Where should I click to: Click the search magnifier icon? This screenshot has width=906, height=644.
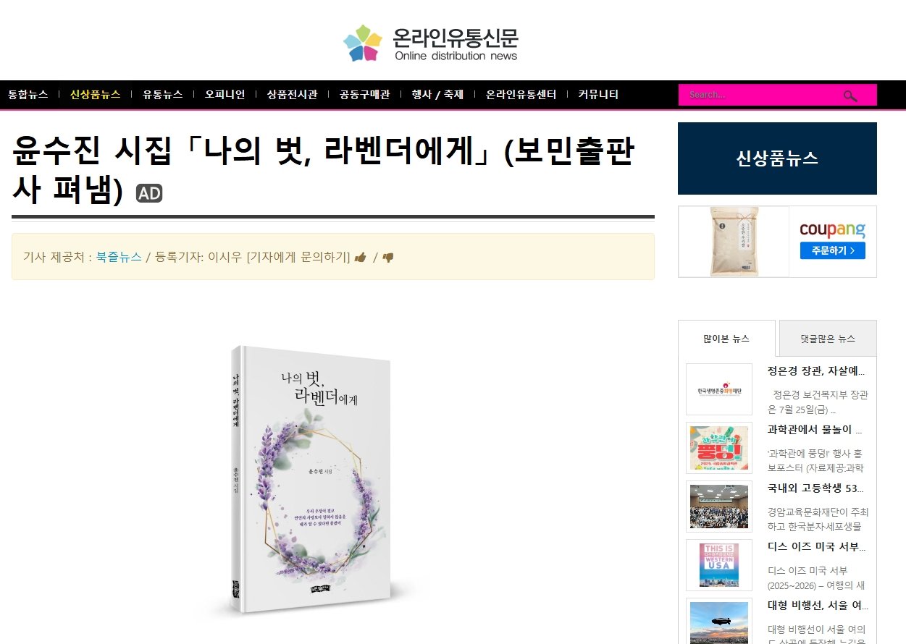tap(850, 96)
